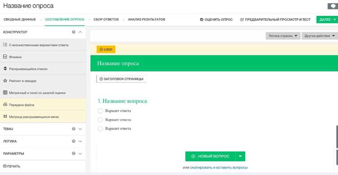Switch to the СБОР ОТВЕТОВ tab
Viewport: 338px width, 175px height.
[106, 19]
